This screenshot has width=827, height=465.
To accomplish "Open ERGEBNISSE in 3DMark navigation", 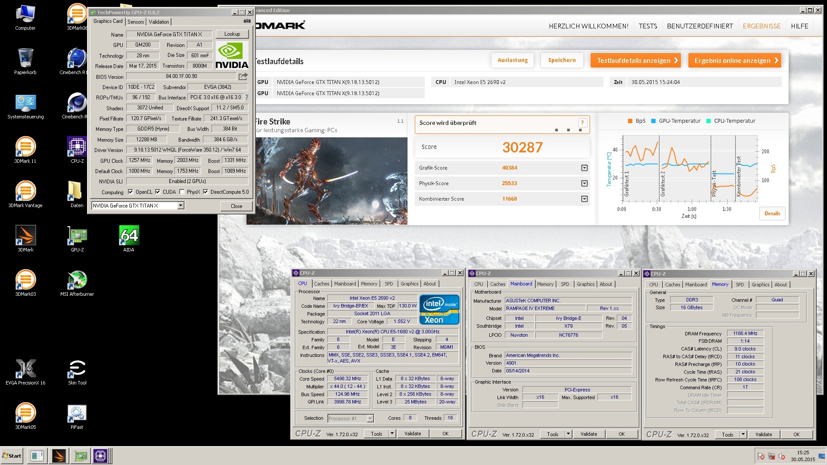I will pos(762,26).
